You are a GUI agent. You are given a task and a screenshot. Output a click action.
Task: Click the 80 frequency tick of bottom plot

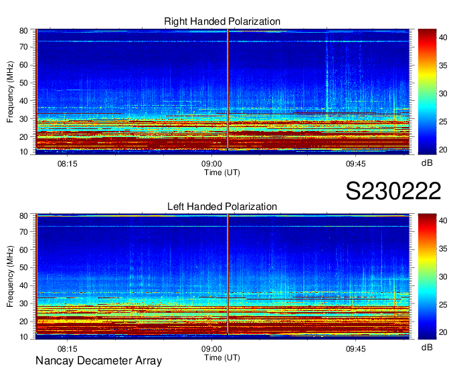(x=23, y=216)
